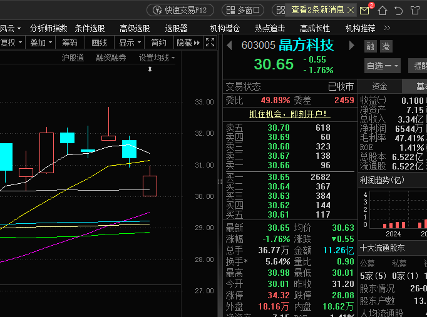Image resolution: width=427 pixels, height=317 pixels.
Task: Close the 查看2条新消息 notification
Action: pyautogui.click(x=351, y=11)
